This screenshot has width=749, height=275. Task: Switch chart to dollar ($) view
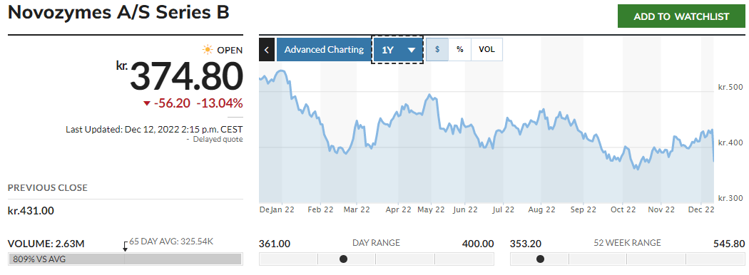pos(437,50)
